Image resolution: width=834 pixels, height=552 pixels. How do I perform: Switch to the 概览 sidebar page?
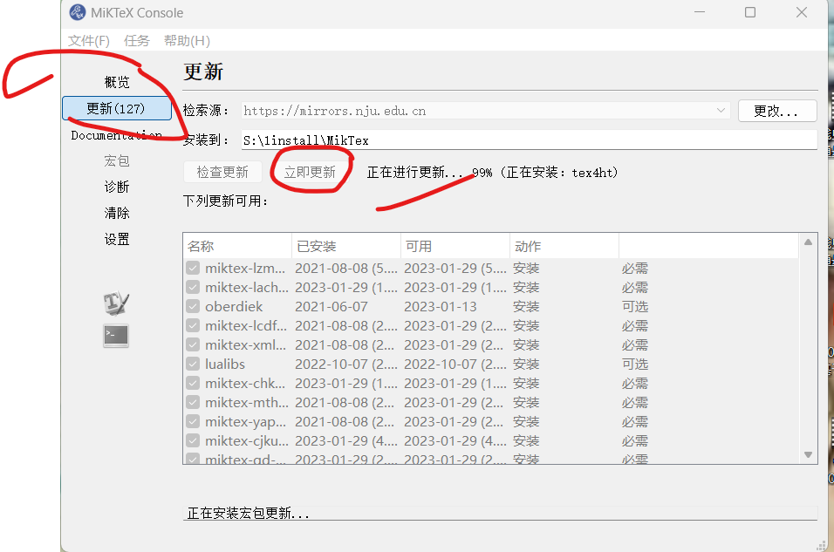[117, 82]
